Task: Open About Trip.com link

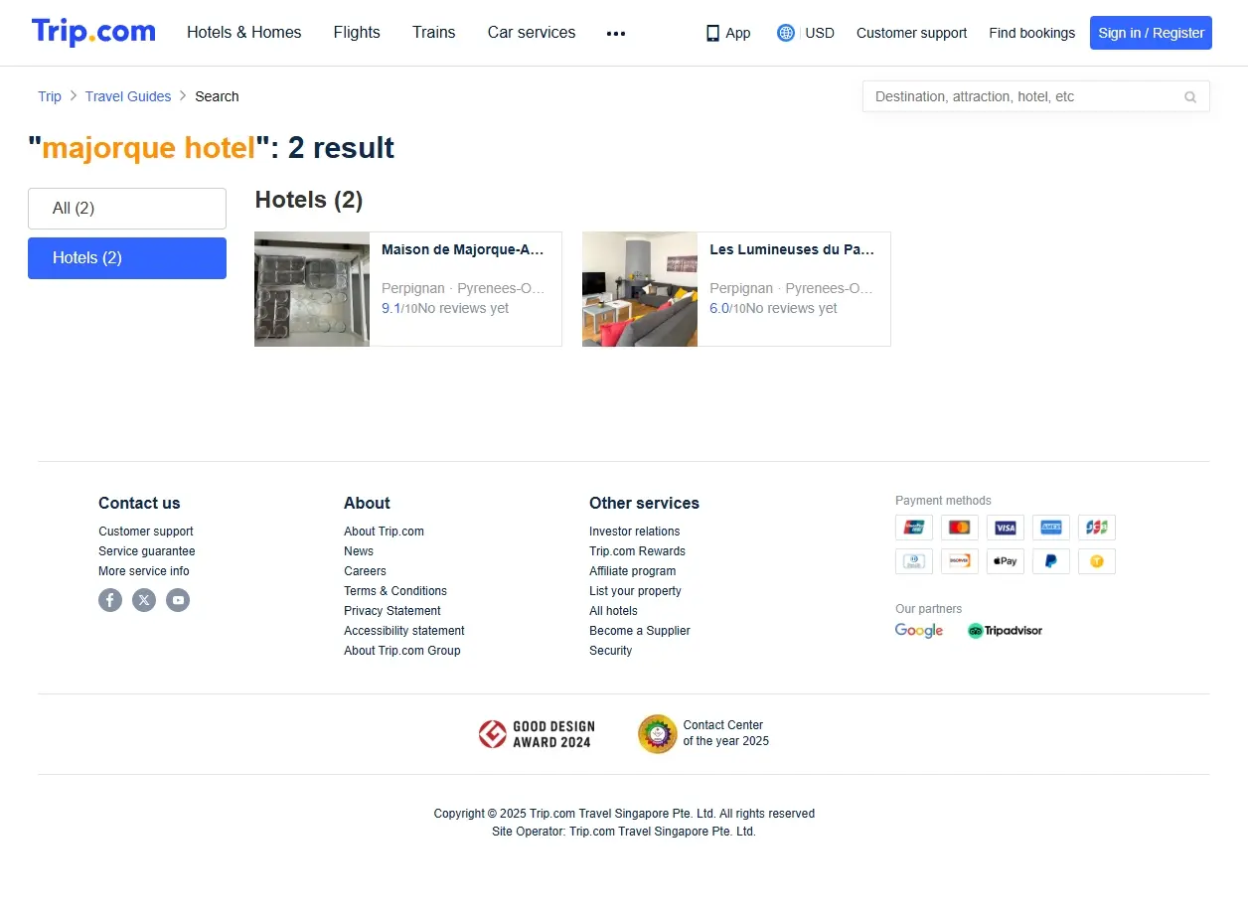Action: click(384, 532)
